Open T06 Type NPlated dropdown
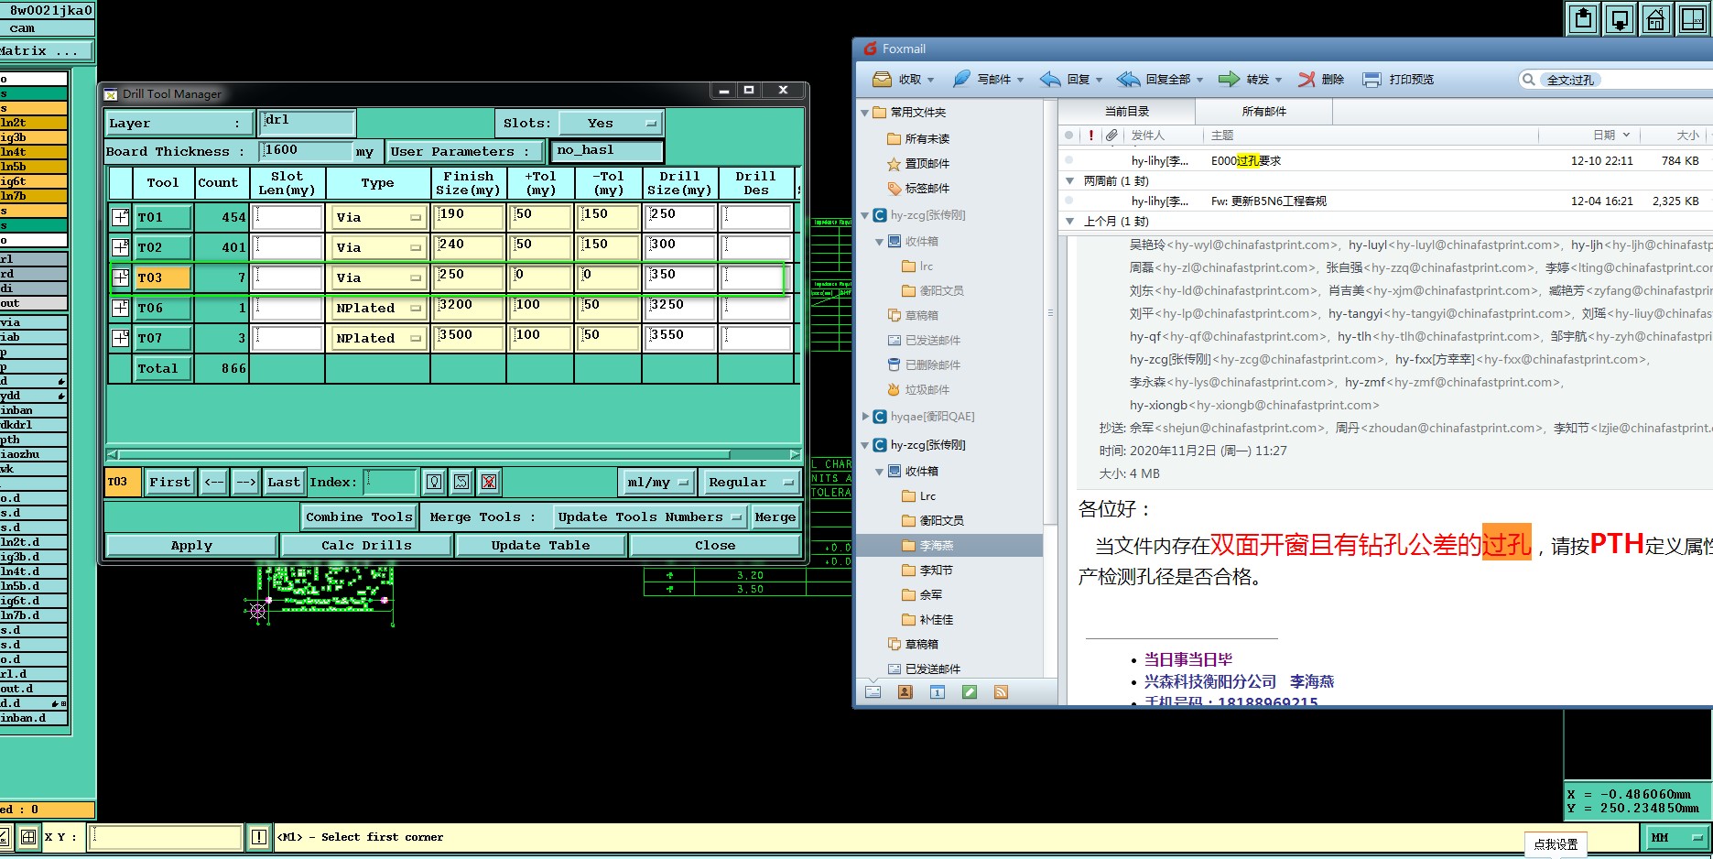 click(378, 308)
